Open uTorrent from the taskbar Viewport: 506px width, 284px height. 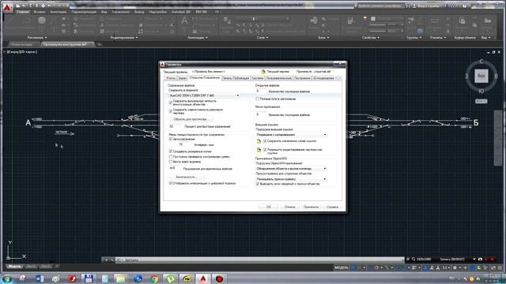pos(171,278)
